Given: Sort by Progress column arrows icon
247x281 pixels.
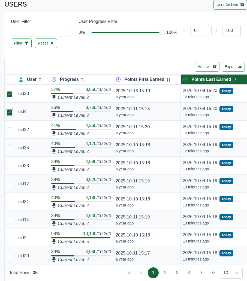Looking at the screenshot, I should point(83,79).
